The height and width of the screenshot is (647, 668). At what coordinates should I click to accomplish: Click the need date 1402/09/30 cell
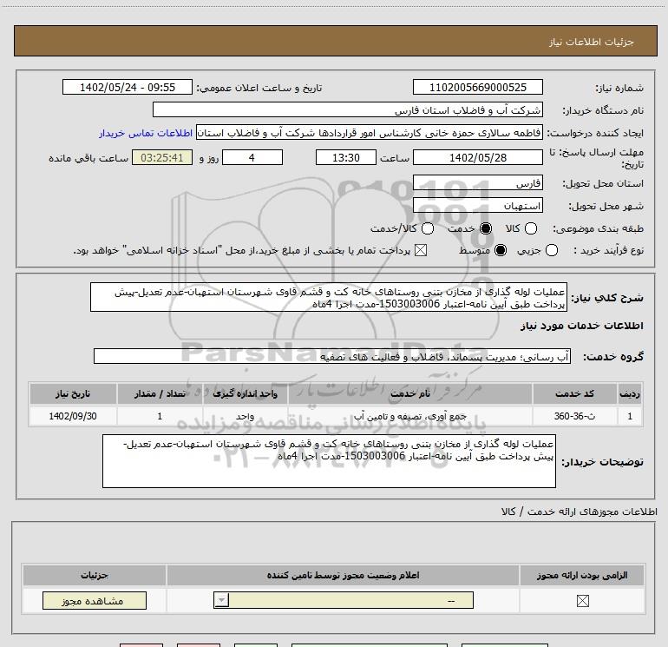73,416
